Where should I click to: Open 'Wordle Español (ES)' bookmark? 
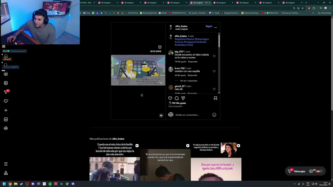coord(148,13)
